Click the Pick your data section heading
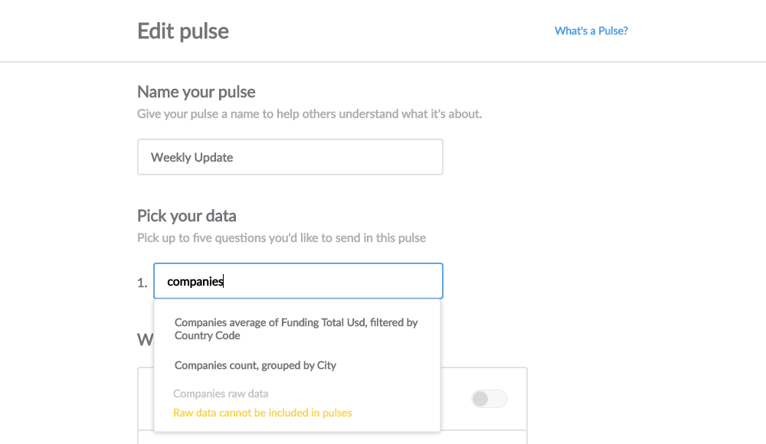 (x=186, y=216)
